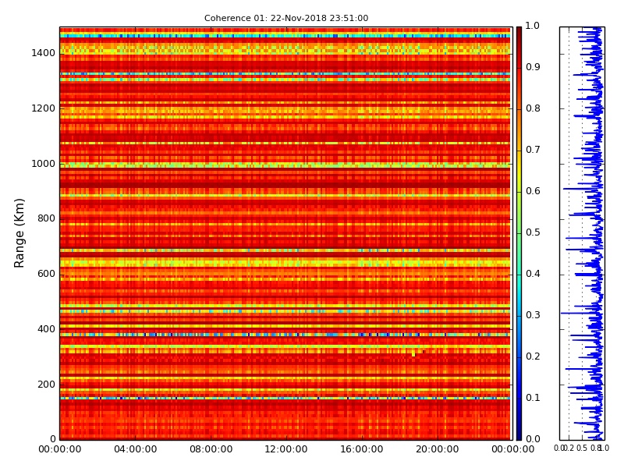The width and height of the screenshot is (624, 468).
Task: Click the 08:00:00 time axis label
Action: pos(211,449)
